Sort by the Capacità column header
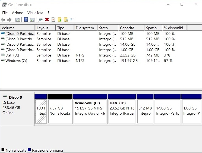The width and height of the screenshot is (202, 153). (x=131, y=28)
